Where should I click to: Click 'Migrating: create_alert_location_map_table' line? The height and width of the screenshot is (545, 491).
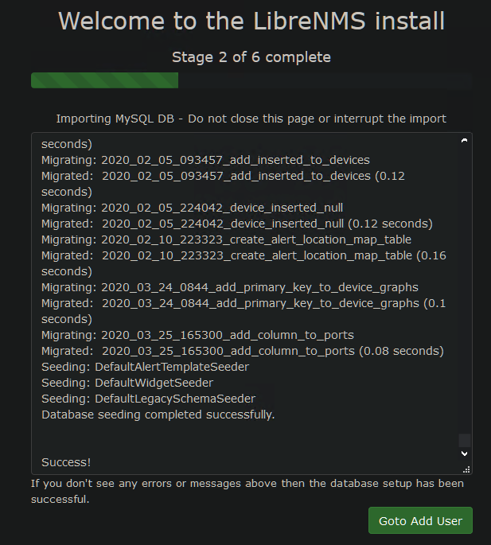pos(226,239)
